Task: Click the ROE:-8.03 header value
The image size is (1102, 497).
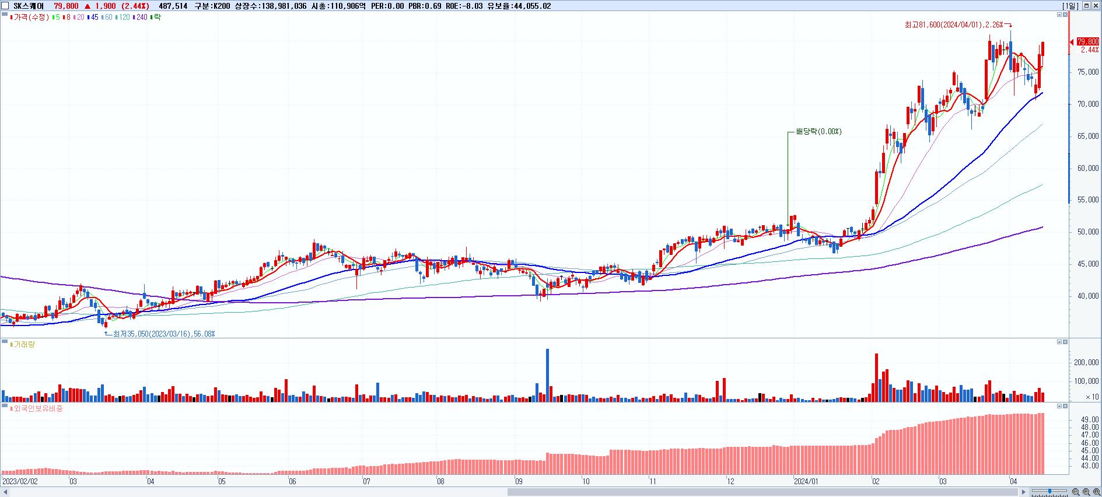Action: 464,6
